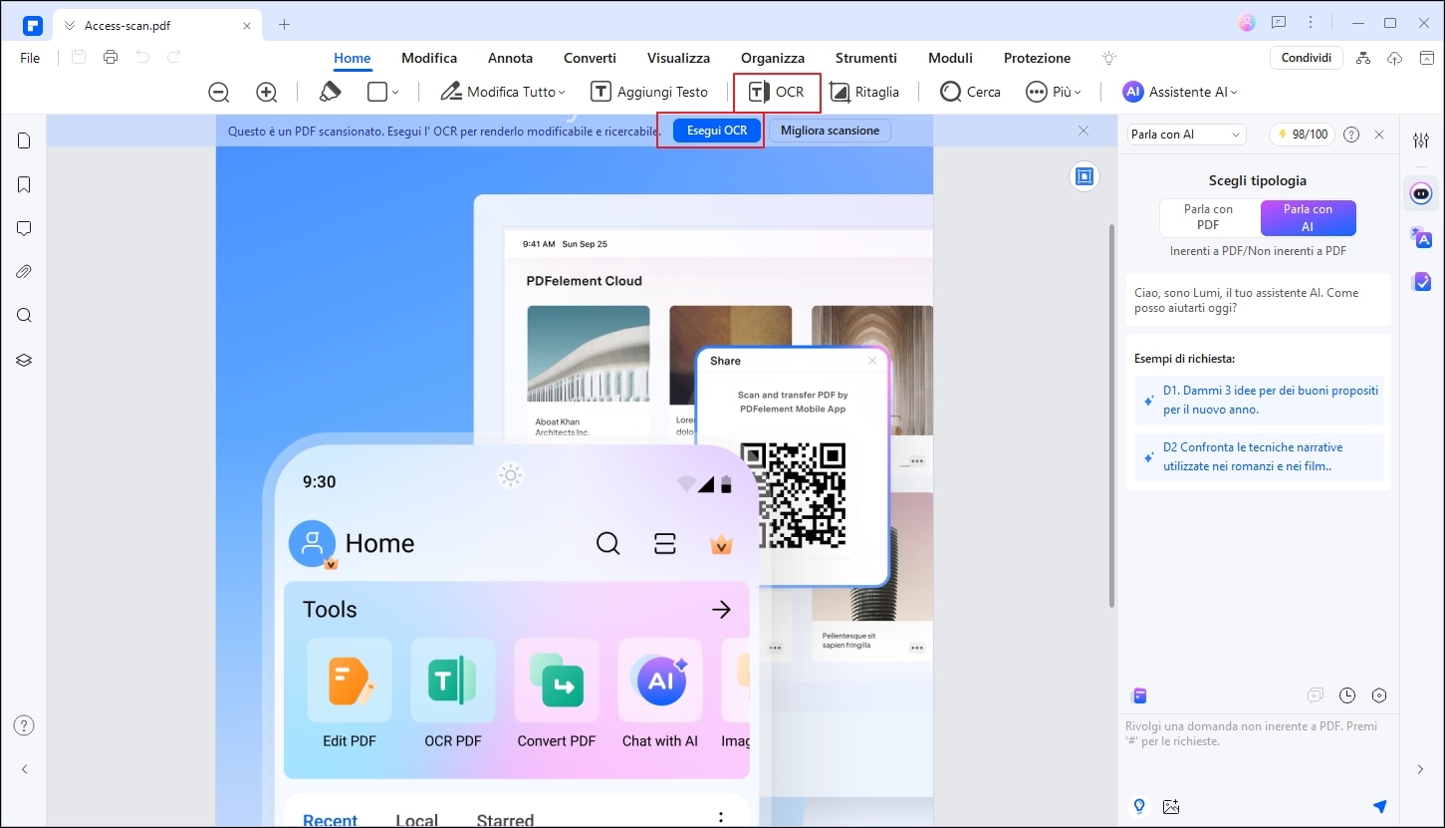The image size is (1445, 828).
Task: Click the checklist icon in the right sidebar
Action: pos(1421,282)
